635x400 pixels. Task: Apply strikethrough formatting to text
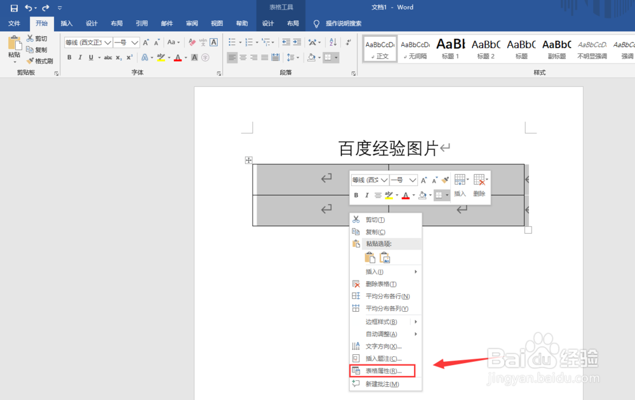click(108, 57)
